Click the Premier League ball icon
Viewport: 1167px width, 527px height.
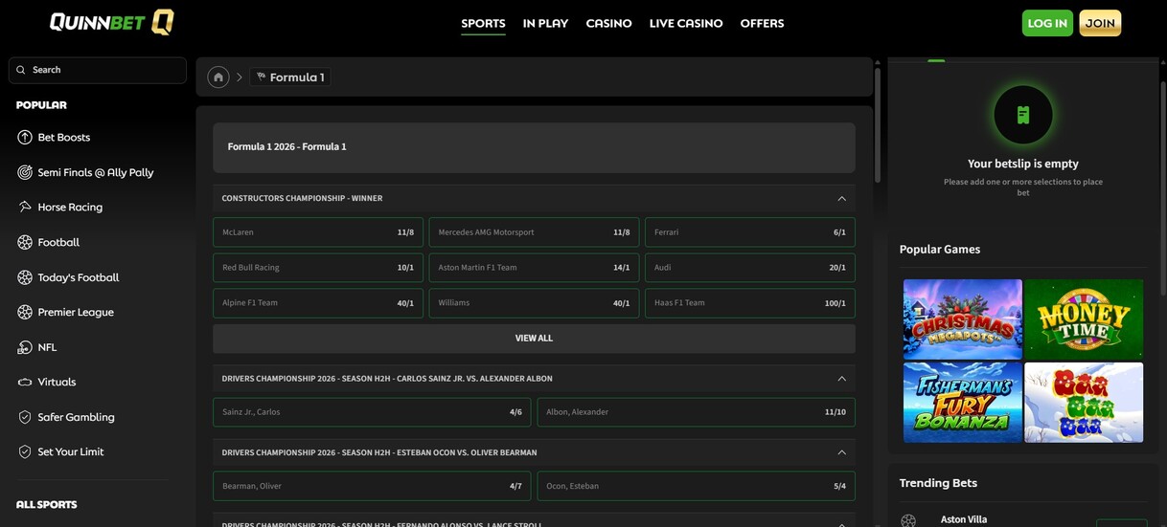click(x=25, y=312)
